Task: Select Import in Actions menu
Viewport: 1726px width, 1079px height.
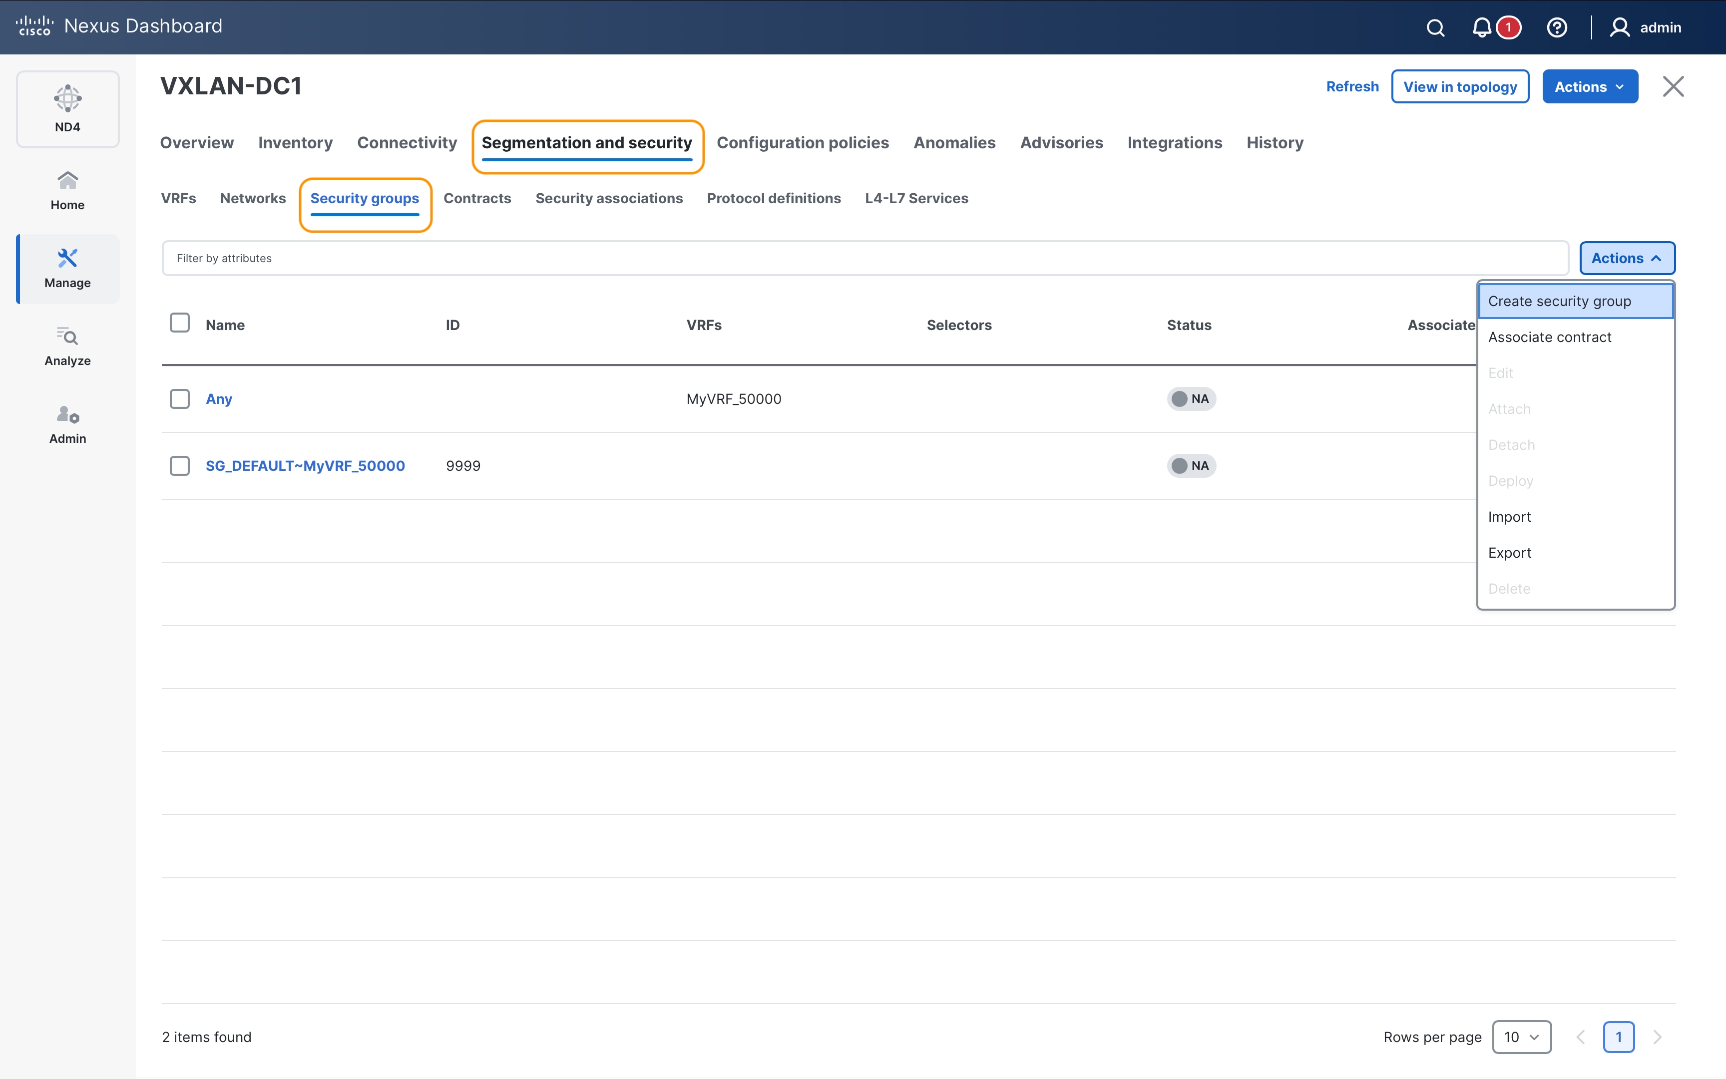Action: (1575, 517)
